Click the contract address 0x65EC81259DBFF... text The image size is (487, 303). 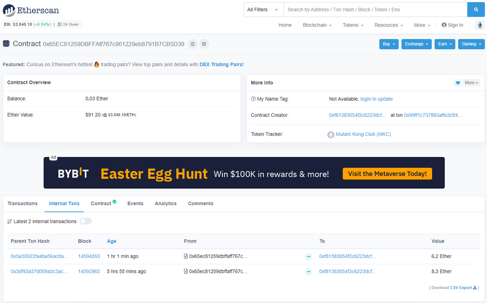[x=114, y=44]
